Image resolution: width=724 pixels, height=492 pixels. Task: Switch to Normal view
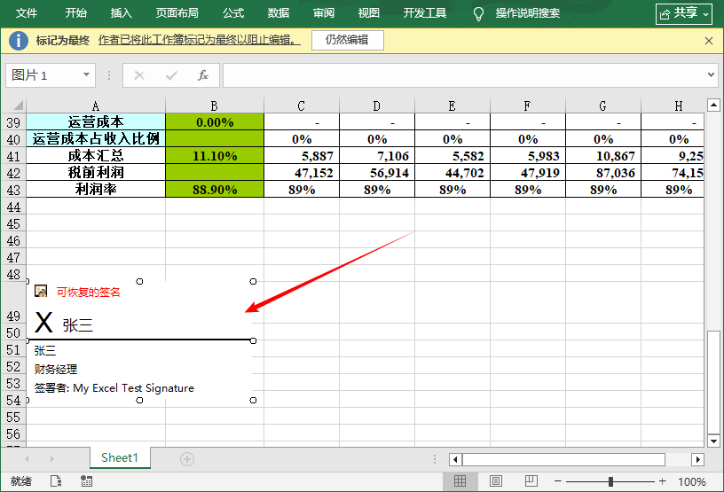460,481
